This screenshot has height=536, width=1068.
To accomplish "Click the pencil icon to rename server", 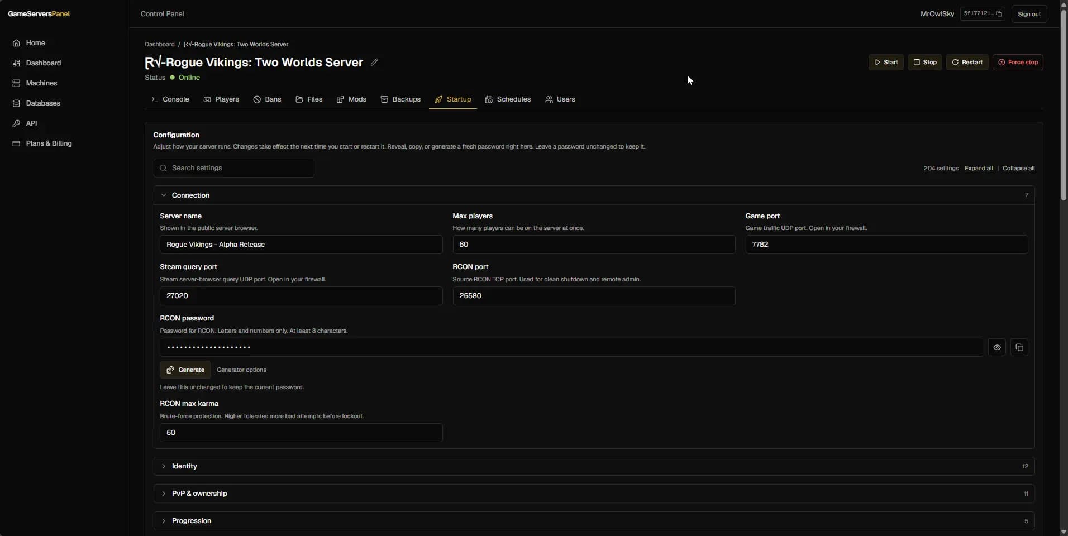I will point(374,62).
